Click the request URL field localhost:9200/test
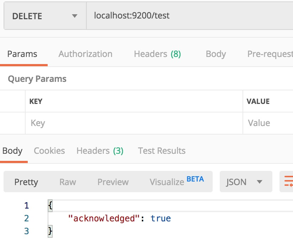293x252 pixels. 188,16
